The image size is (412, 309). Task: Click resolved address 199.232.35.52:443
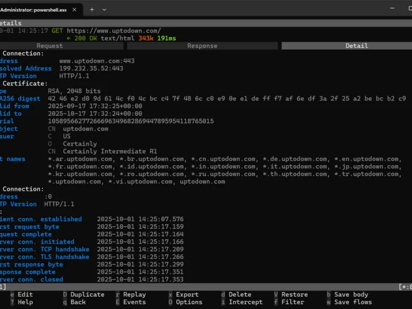pos(91,68)
